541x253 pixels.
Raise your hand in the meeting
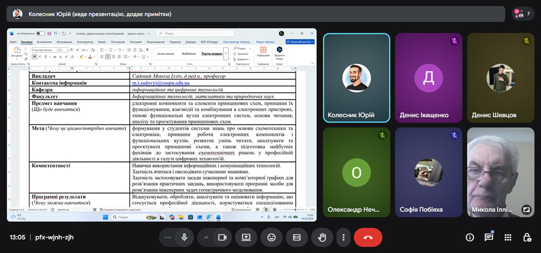click(x=322, y=237)
